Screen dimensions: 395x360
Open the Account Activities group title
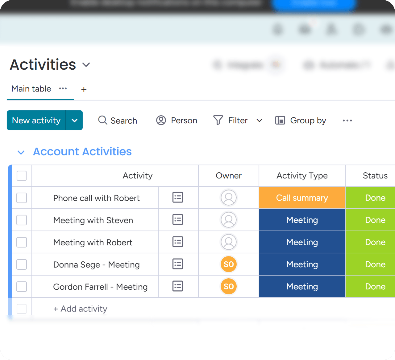click(82, 152)
